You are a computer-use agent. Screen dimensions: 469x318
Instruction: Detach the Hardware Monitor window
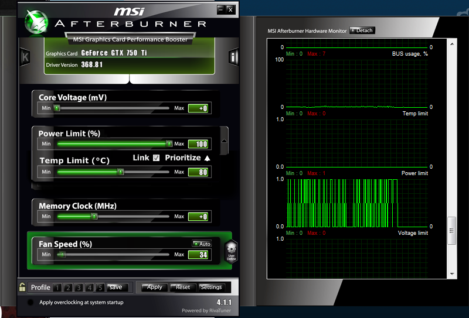tap(362, 30)
